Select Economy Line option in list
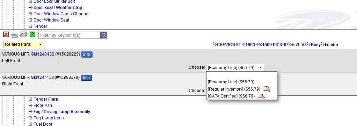This screenshot has height=126, width=357. (231, 82)
